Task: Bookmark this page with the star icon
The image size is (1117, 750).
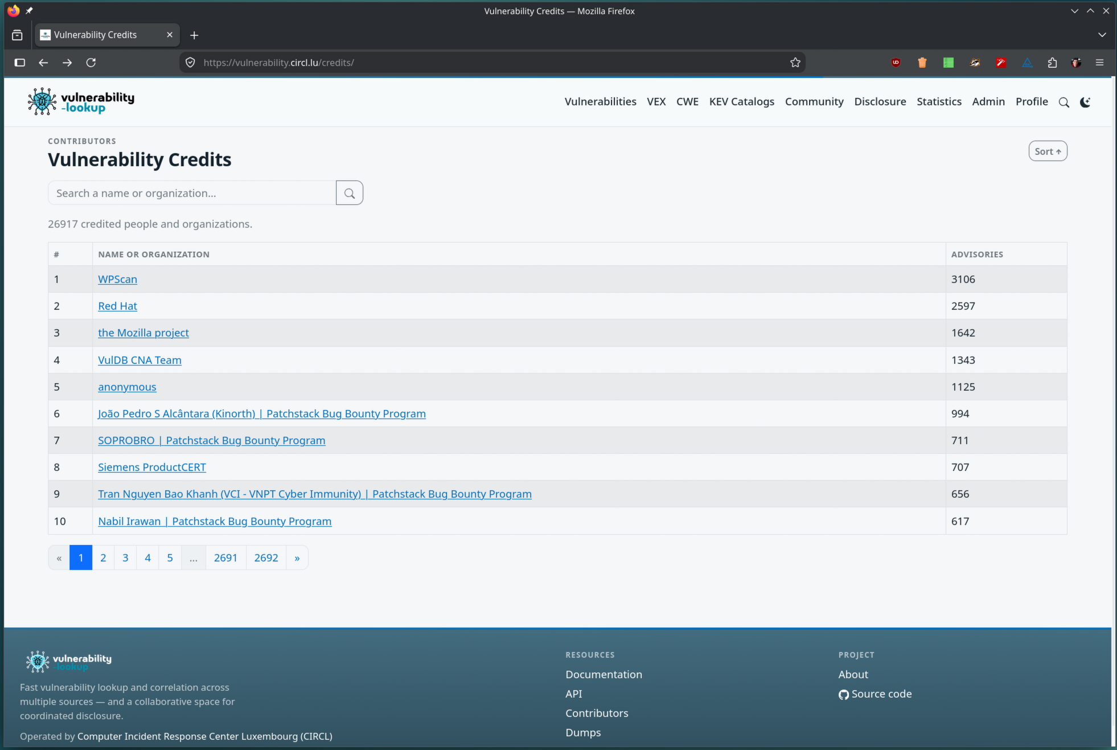Action: point(795,63)
